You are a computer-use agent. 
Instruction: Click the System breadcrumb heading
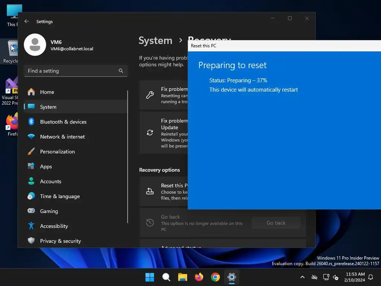pos(155,40)
